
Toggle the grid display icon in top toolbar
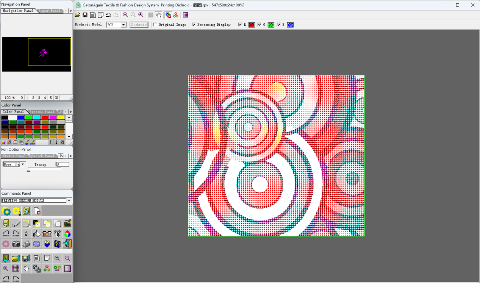point(151,15)
